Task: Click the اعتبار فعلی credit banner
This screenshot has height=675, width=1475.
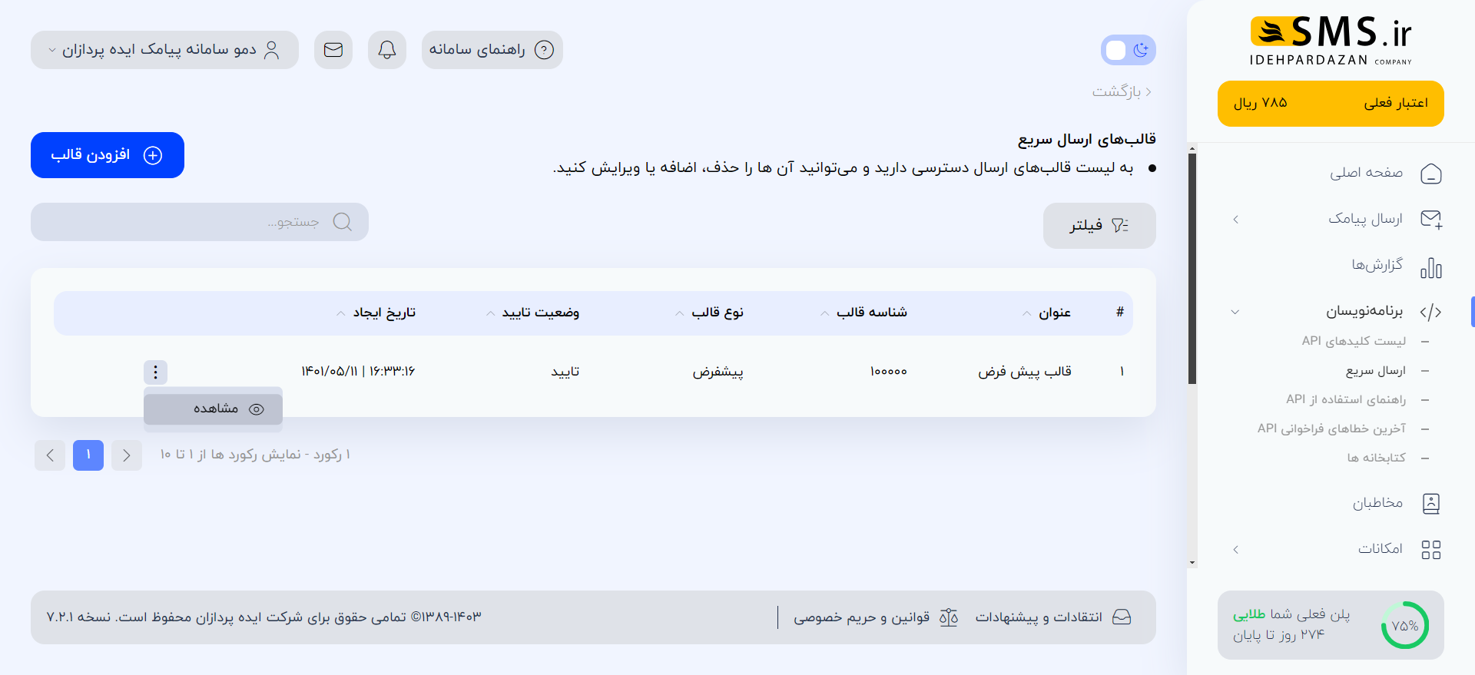Action: click(x=1331, y=104)
